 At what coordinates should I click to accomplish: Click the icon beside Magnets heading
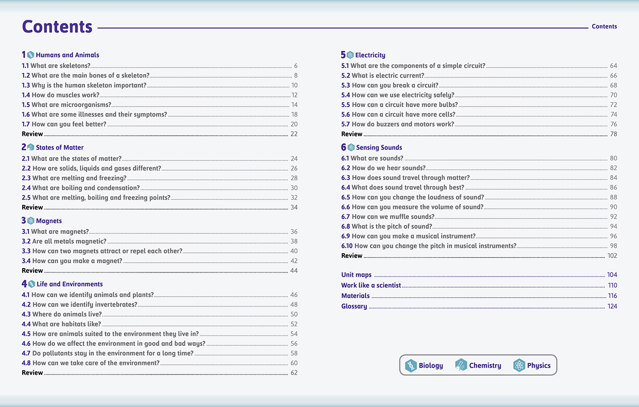click(x=31, y=220)
